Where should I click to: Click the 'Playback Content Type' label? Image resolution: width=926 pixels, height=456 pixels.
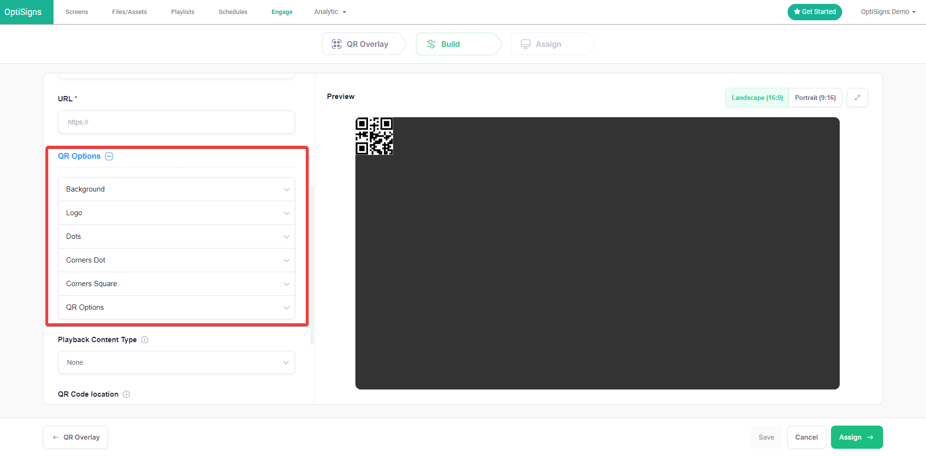point(97,340)
